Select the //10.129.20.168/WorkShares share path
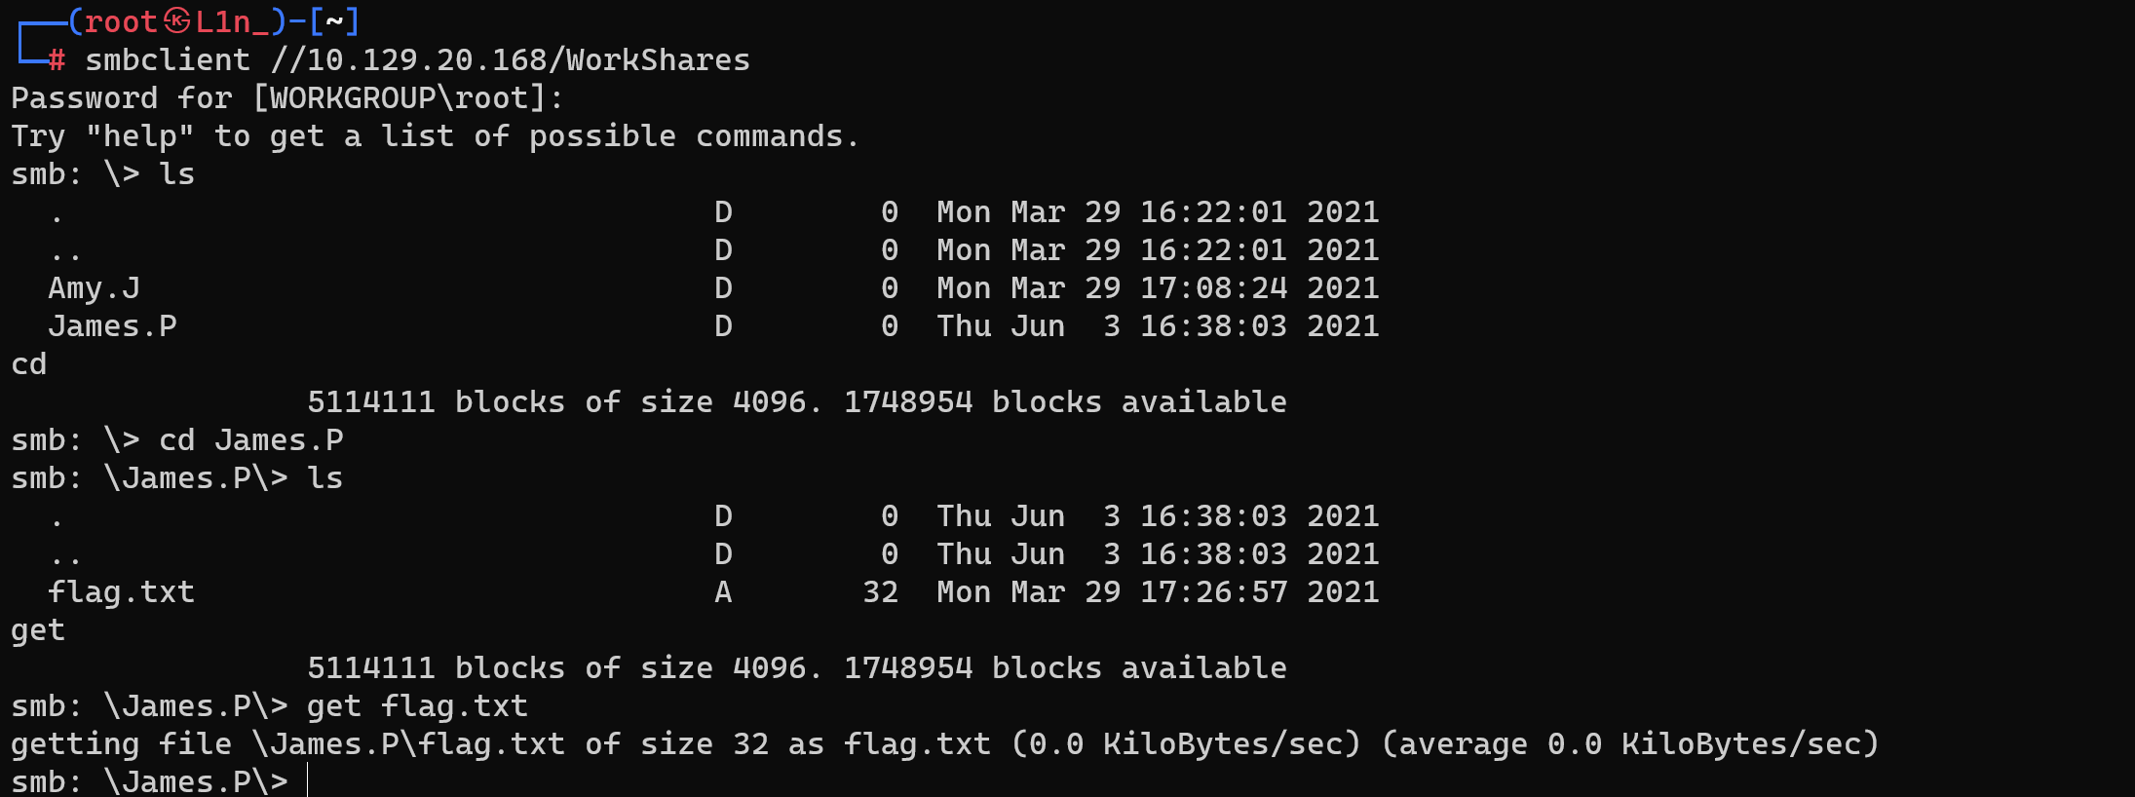The height and width of the screenshot is (797, 2135). [511, 59]
